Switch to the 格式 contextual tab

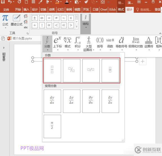coord(121,10)
